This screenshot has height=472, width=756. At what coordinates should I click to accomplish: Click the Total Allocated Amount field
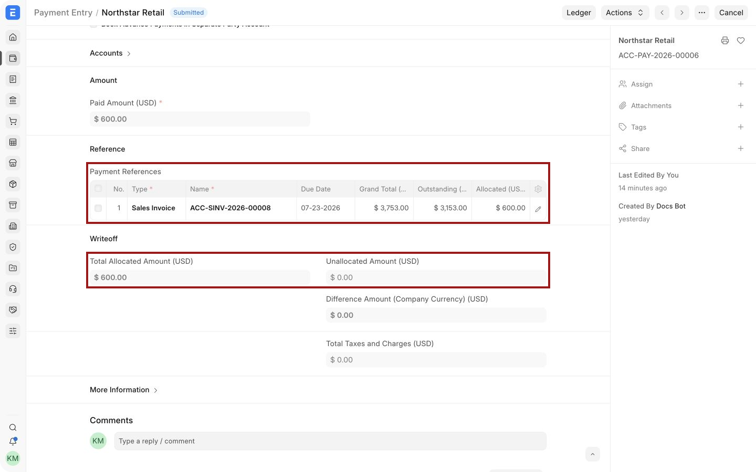tap(199, 277)
